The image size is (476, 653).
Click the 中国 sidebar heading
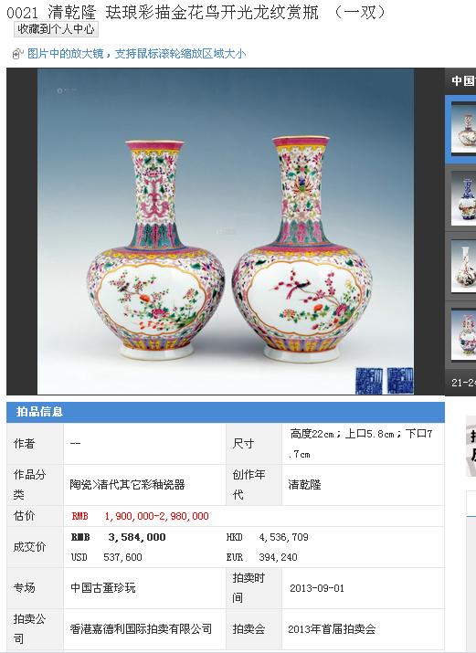tap(463, 80)
